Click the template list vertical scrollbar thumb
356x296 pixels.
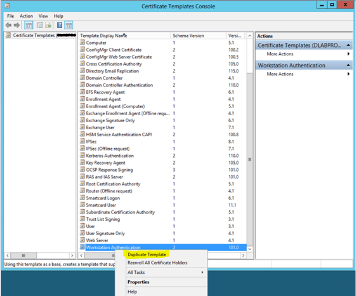pos(249,159)
